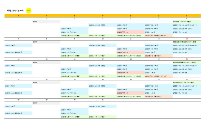Click the お休み cell on the 29th
The height and width of the screenshot is (127, 207).
[47, 103]
